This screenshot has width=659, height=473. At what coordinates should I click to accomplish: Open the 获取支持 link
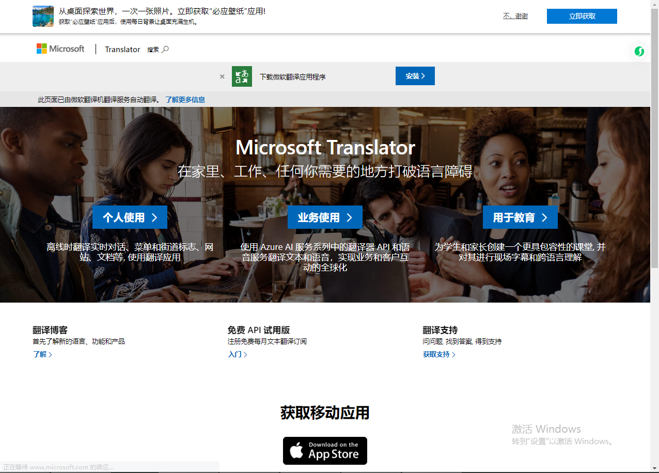439,354
